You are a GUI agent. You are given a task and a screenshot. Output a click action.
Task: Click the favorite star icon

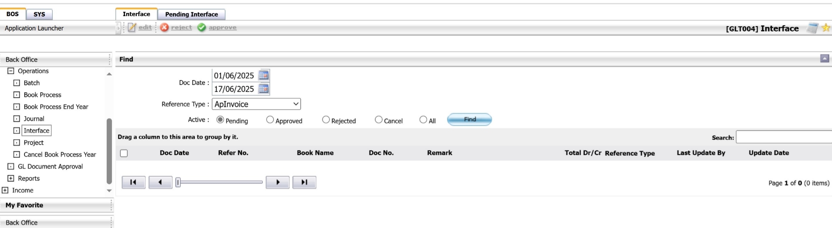pos(825,28)
